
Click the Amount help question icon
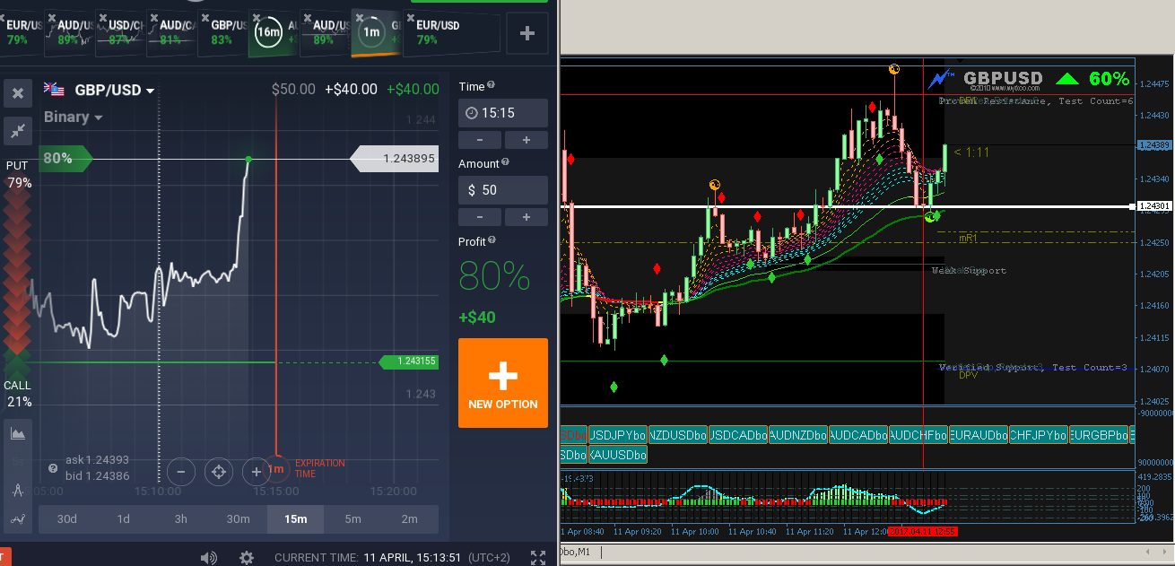506,162
